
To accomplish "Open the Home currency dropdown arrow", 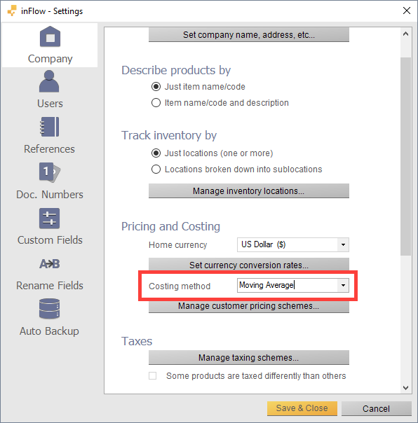I will pyautogui.click(x=343, y=244).
